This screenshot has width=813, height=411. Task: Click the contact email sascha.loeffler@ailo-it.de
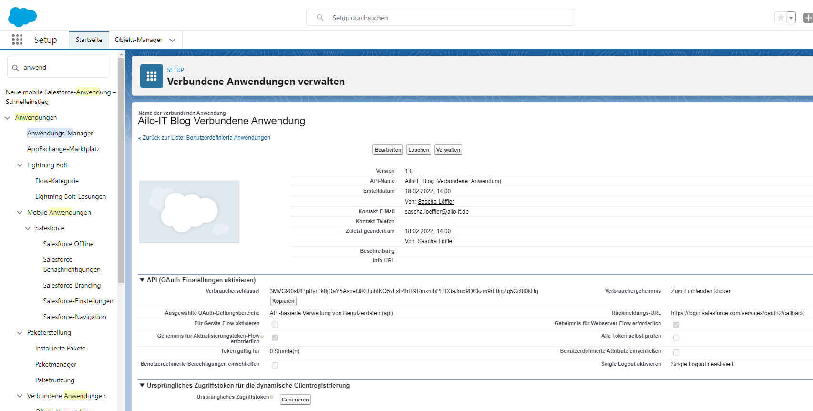[437, 212]
